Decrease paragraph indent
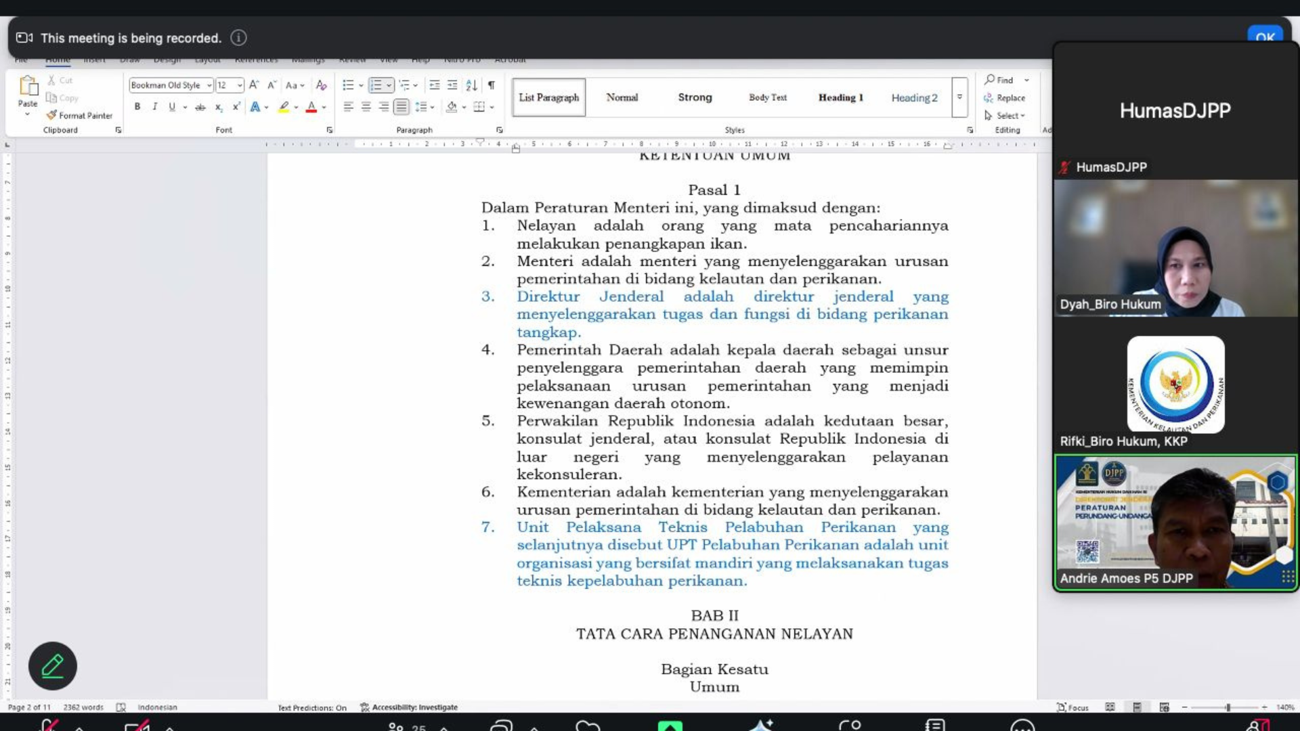This screenshot has width=1300, height=731. pos(435,85)
